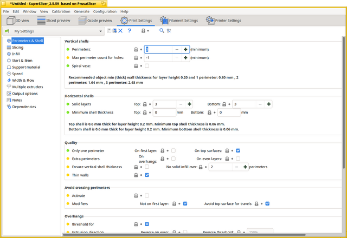Click the delete preset X icon
Image resolution: width=347 pixels, height=238 pixels.
[120, 31]
